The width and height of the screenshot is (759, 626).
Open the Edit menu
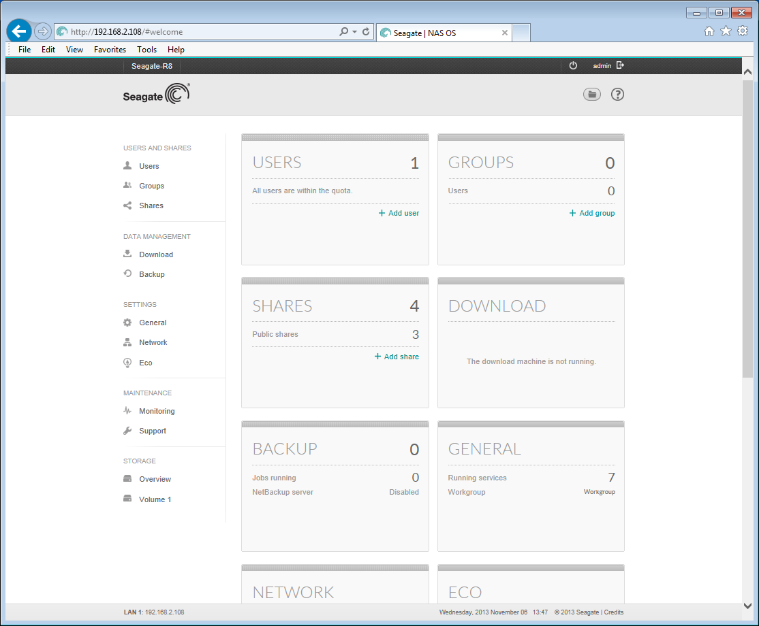pyautogui.click(x=48, y=49)
